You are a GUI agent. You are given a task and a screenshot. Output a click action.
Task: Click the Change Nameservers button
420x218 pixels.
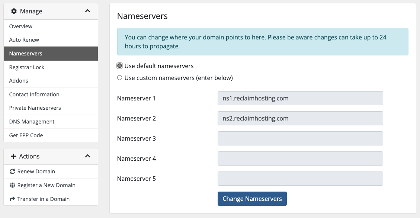[x=252, y=199]
